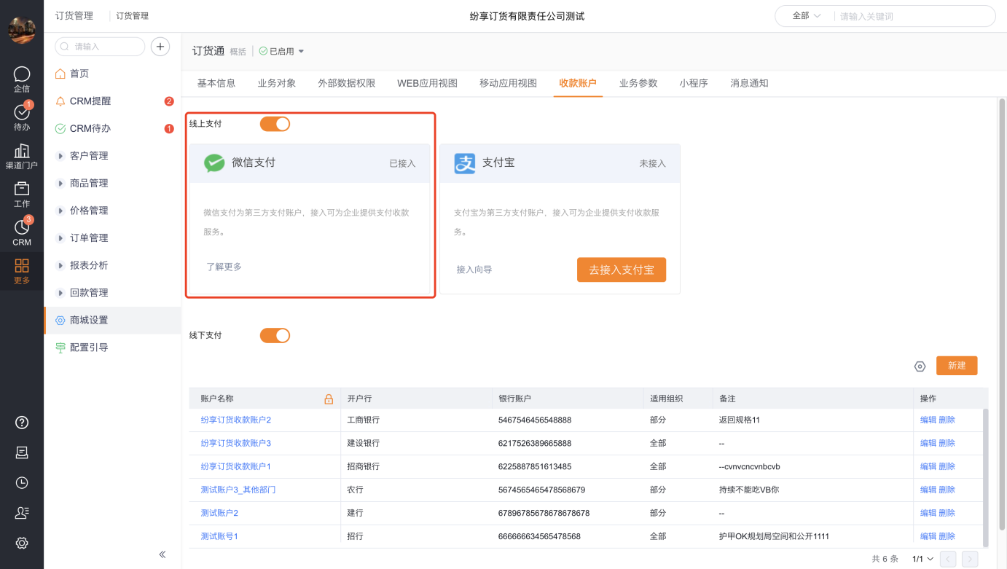The image size is (1007, 569).
Task: Open the 渠道门户 channel portal icon
Action: coord(22,151)
